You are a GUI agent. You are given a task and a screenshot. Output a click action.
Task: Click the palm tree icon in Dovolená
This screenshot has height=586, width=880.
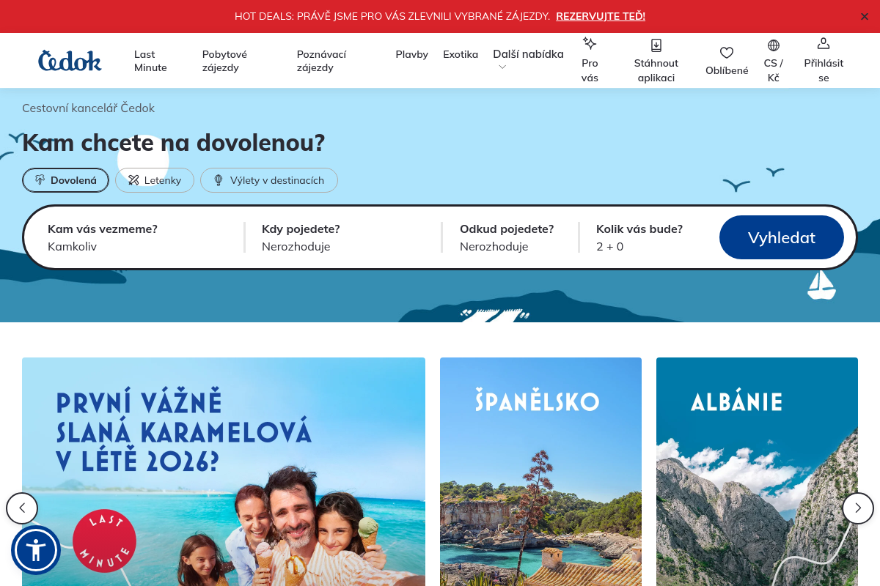tap(40, 180)
